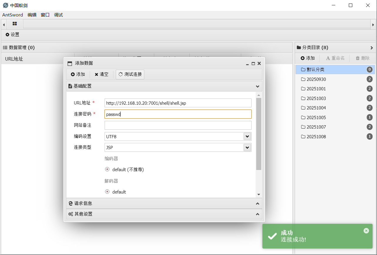
Task: Open the 编码设置 UTF8 dropdown
Action: 247,136
